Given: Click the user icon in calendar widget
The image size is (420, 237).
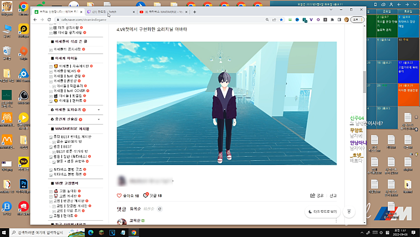Looking at the screenshot, I should pos(391,5).
